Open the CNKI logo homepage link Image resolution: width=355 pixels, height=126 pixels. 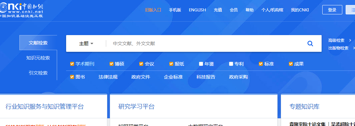coord(21,10)
